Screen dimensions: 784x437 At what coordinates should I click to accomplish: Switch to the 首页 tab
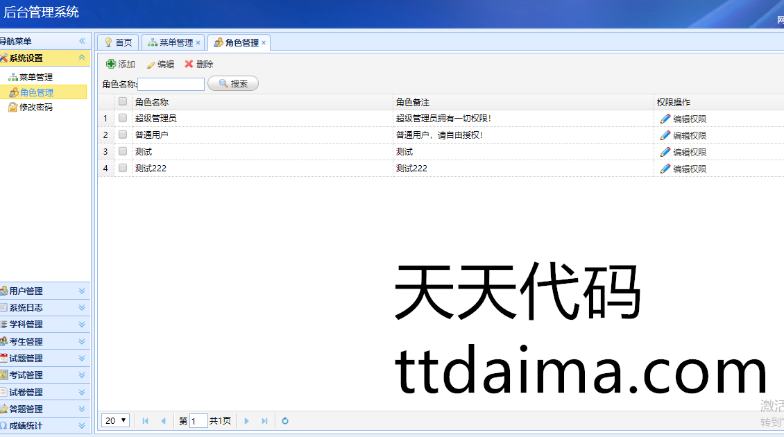coord(118,42)
